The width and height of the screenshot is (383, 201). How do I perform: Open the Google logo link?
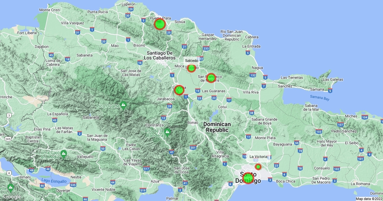point(12,197)
